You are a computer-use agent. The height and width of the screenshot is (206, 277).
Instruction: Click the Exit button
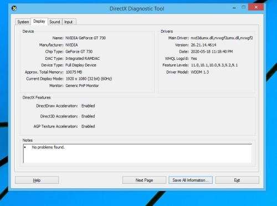pos(237,180)
